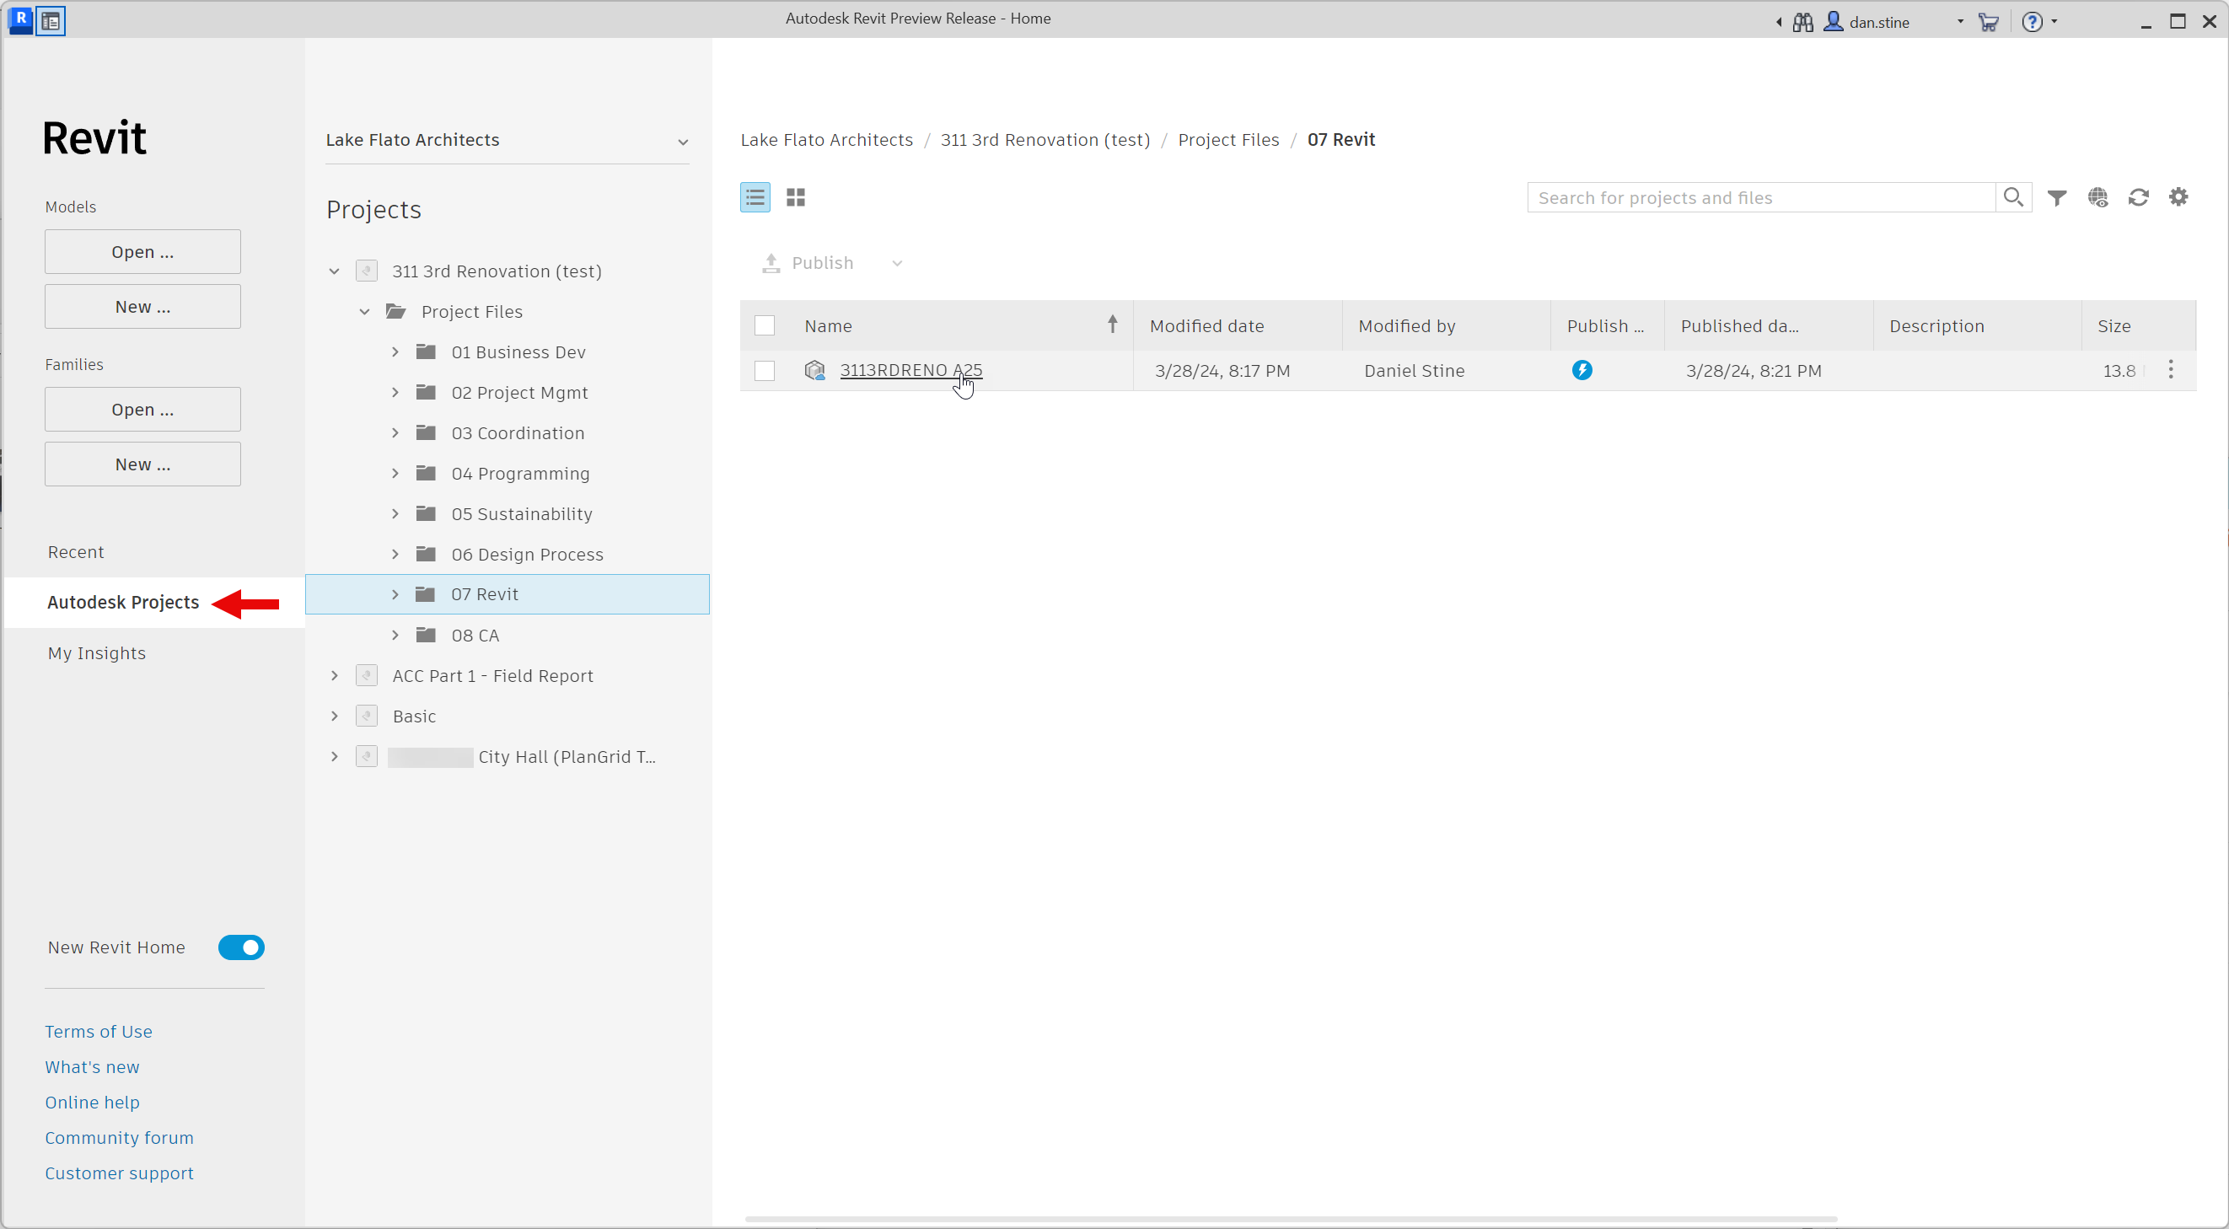Click the magnifier search icon

[x=2012, y=197]
